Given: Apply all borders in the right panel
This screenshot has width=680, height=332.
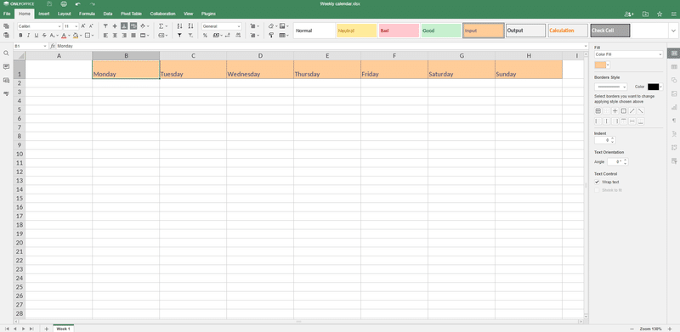Looking at the screenshot, I should [598, 111].
